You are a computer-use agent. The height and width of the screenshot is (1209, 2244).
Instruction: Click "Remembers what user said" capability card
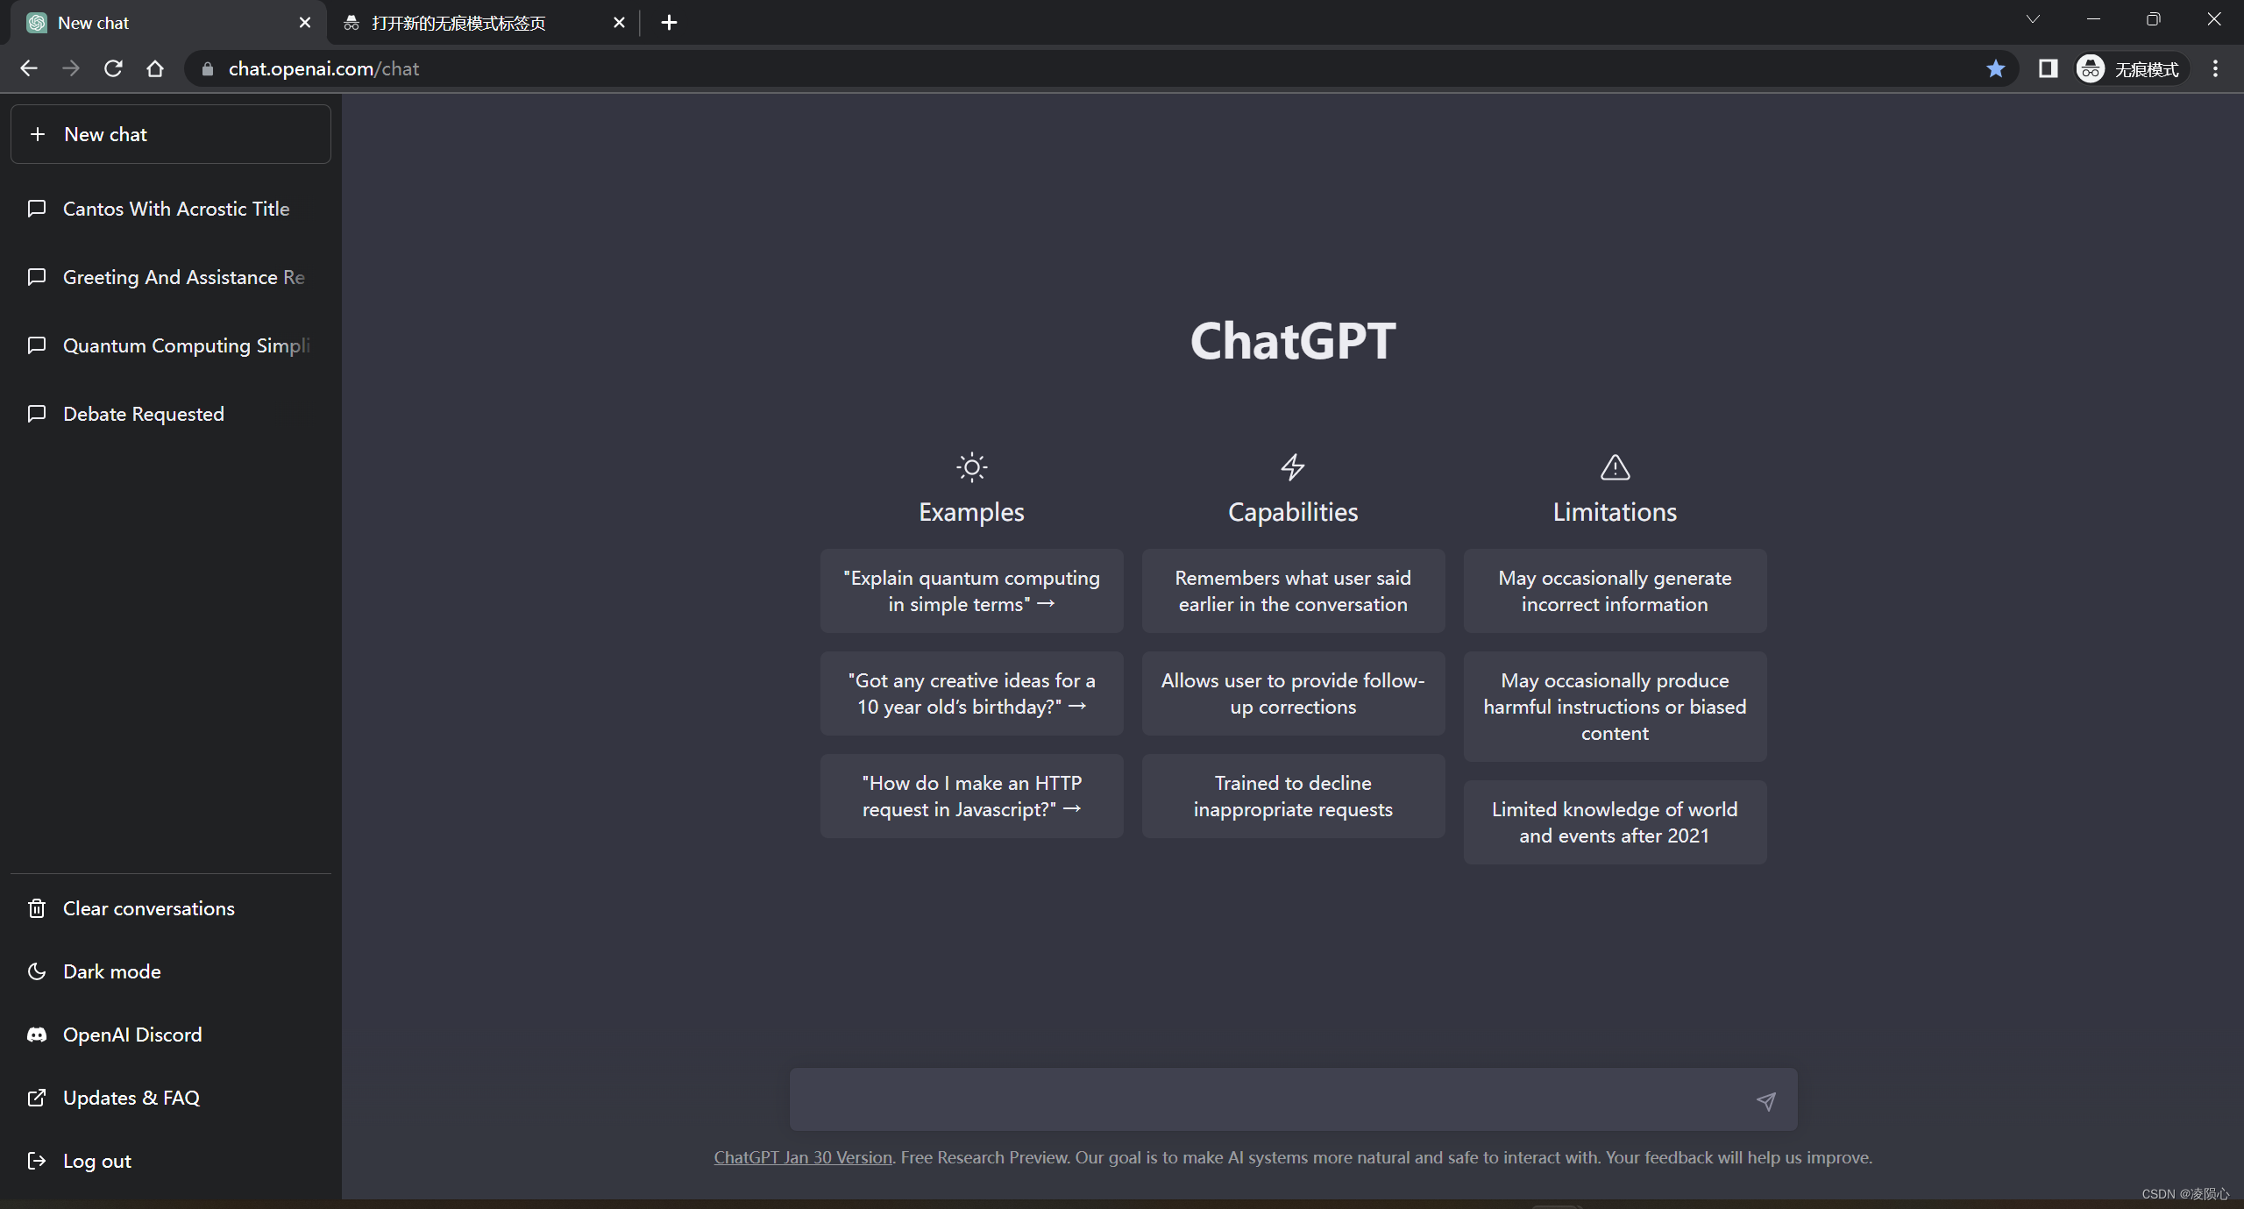1293,591
